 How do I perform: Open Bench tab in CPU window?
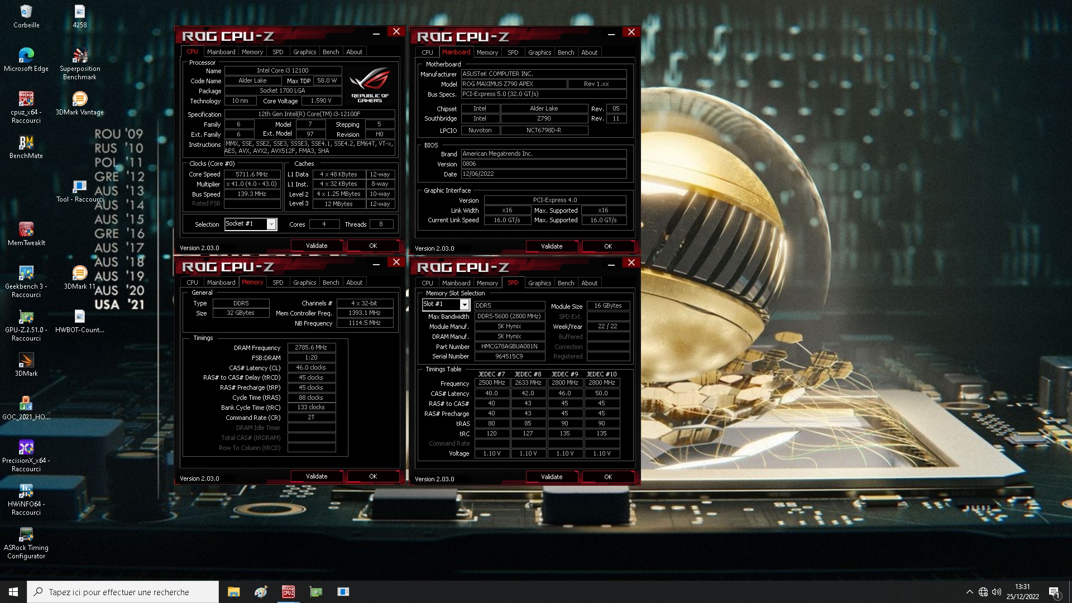coord(331,52)
